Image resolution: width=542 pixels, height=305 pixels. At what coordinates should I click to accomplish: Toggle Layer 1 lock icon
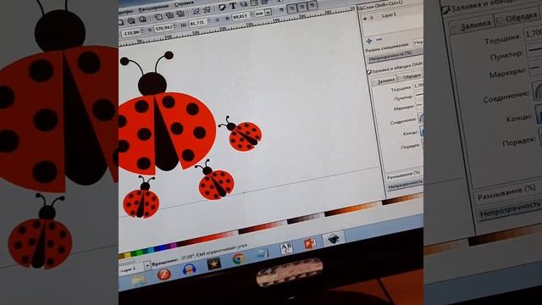click(371, 18)
